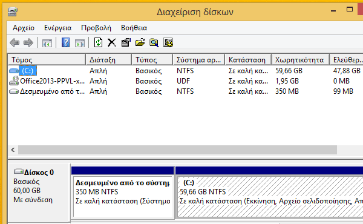The width and height of the screenshot is (363, 224).
Task: Open Properties via the toolbar icon
Action: [126, 42]
